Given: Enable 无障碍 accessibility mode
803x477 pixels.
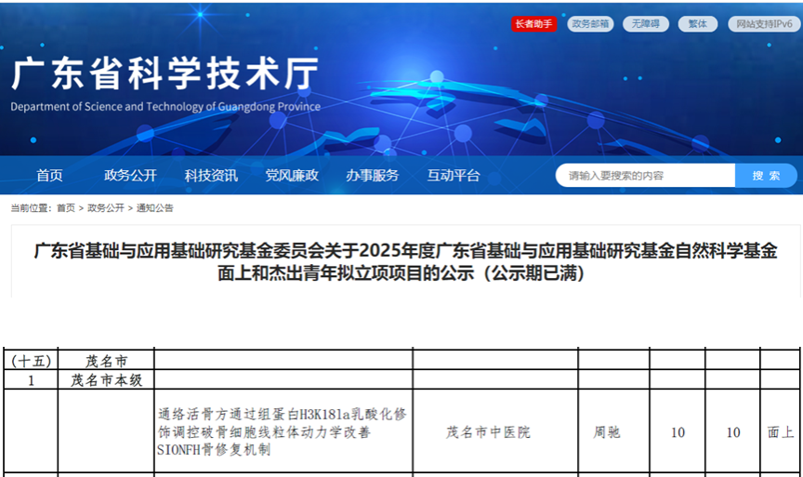Looking at the screenshot, I should click(645, 24).
